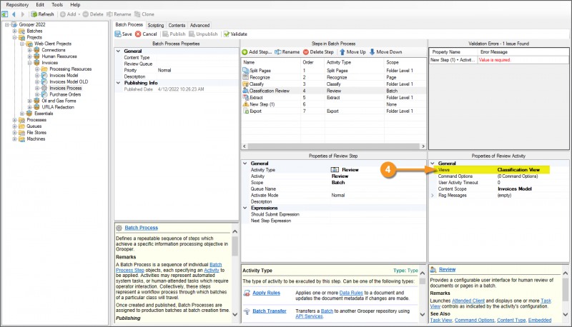Follow the Apply Rules link
Image resolution: width=572 pixels, height=327 pixels.
(265, 293)
